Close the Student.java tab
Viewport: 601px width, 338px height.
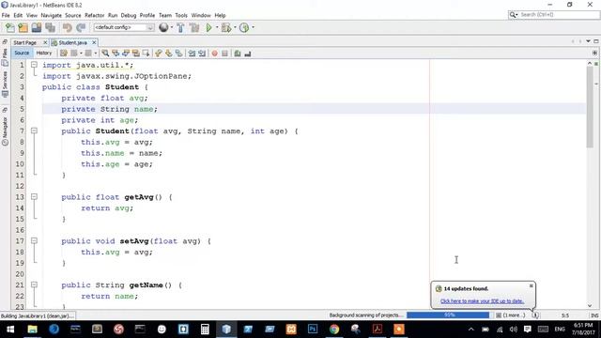[94, 42]
